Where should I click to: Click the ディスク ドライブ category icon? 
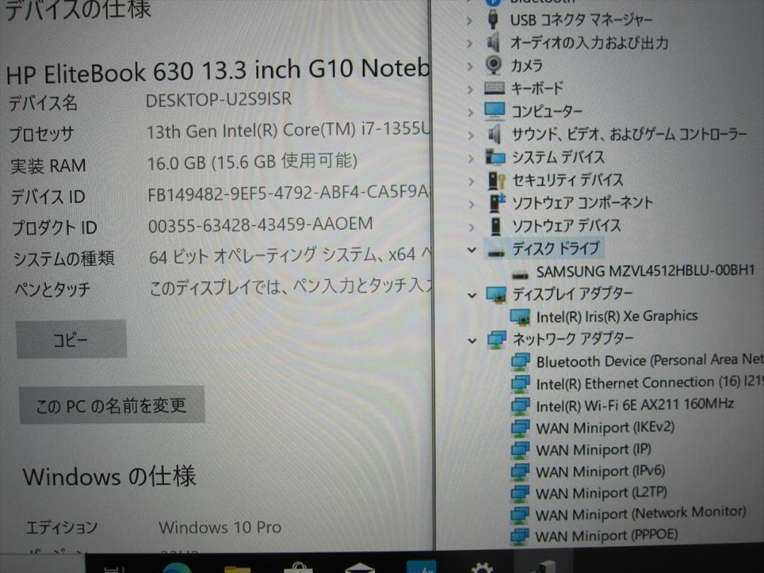coord(496,252)
